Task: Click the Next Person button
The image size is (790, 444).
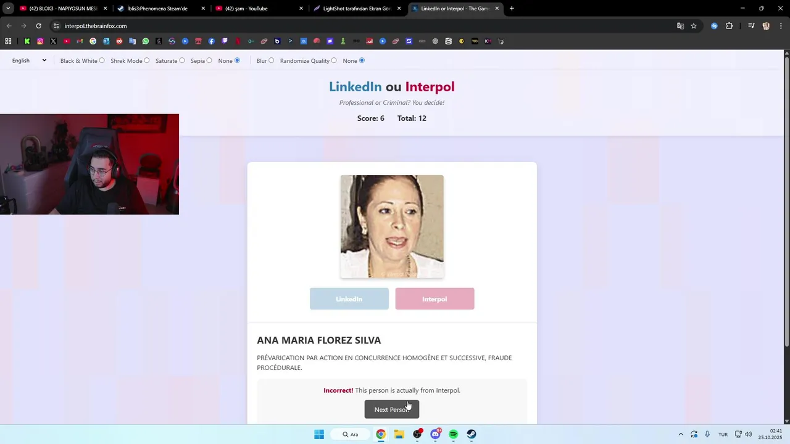Action: (392, 409)
